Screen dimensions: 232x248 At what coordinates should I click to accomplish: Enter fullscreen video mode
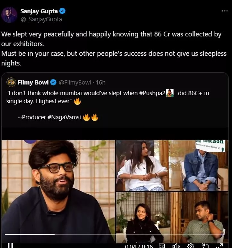pos(219,246)
